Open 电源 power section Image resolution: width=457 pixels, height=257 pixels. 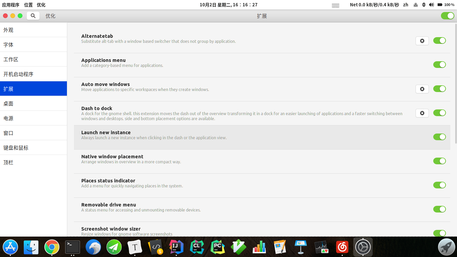click(33, 118)
